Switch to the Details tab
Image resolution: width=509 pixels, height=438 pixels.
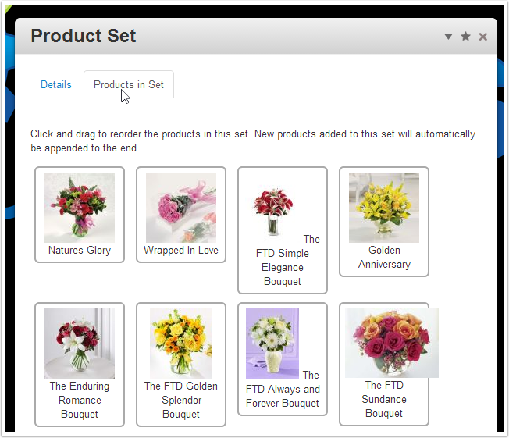coord(56,84)
